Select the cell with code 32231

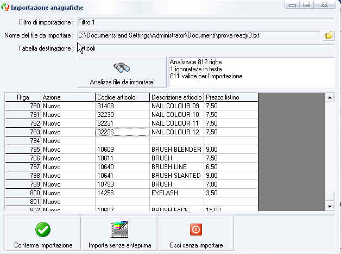pos(122,123)
